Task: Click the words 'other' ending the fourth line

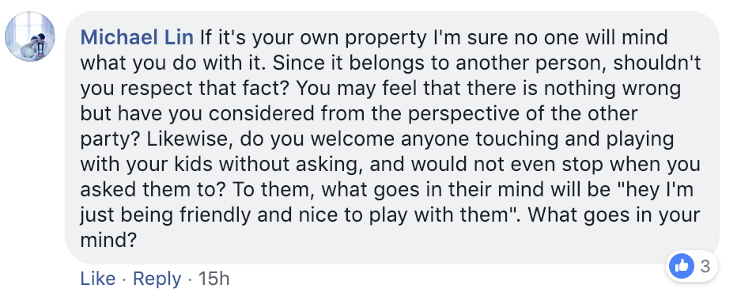Action: tap(612, 113)
